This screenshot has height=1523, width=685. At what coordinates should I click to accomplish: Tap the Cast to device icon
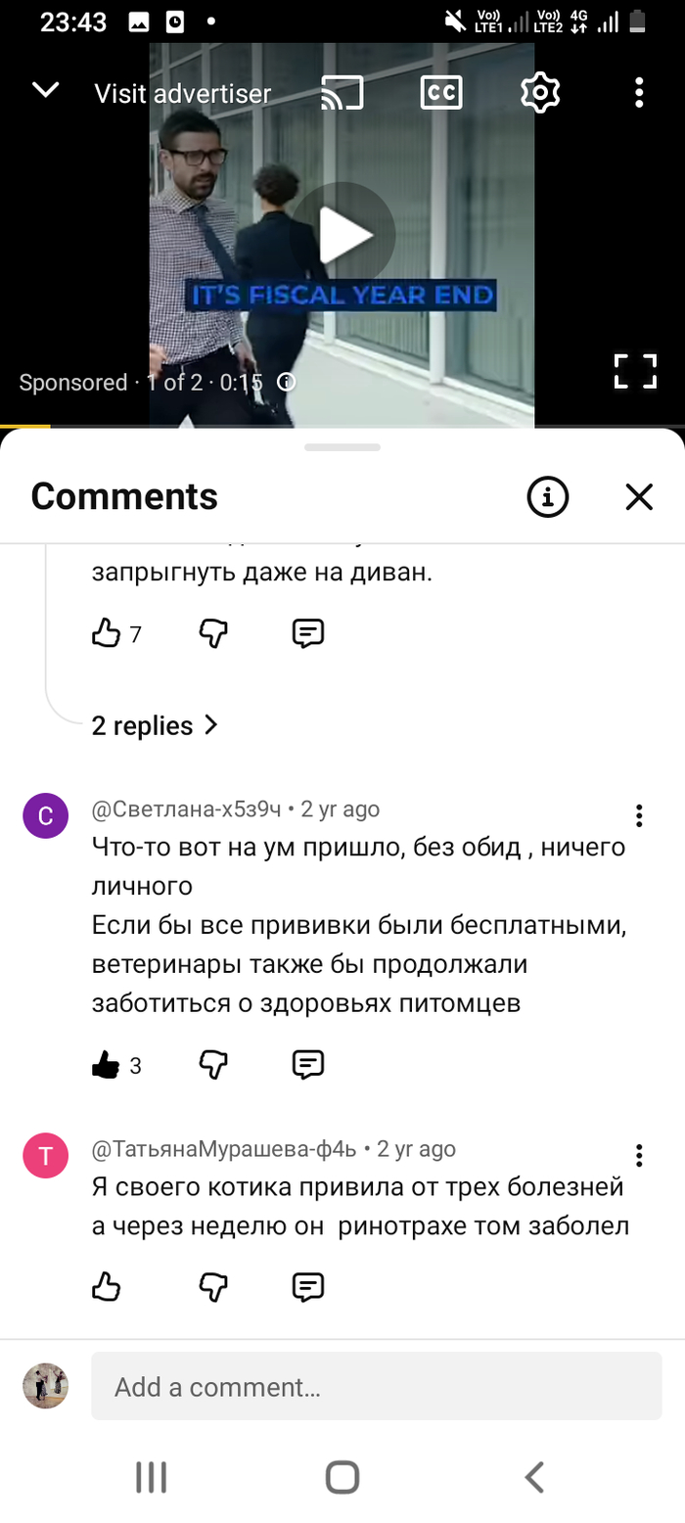pos(342,93)
